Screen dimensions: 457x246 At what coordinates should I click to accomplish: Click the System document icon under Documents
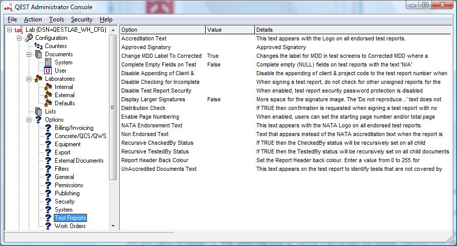48,62
